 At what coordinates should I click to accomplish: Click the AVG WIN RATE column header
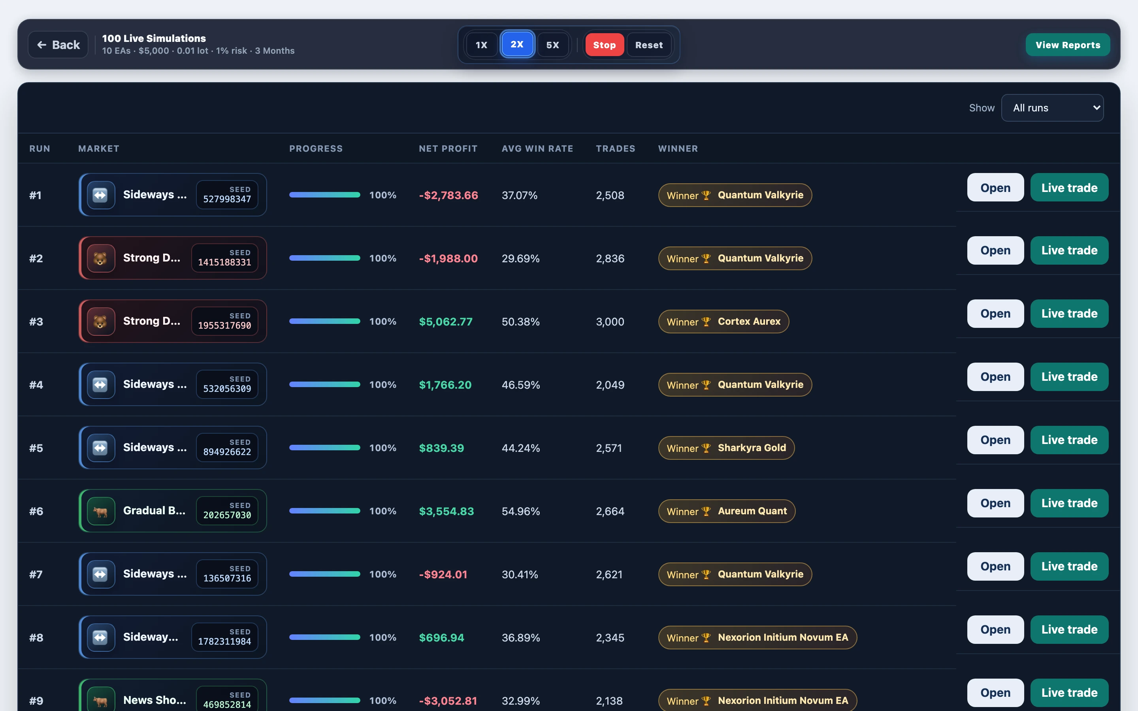(x=537, y=149)
